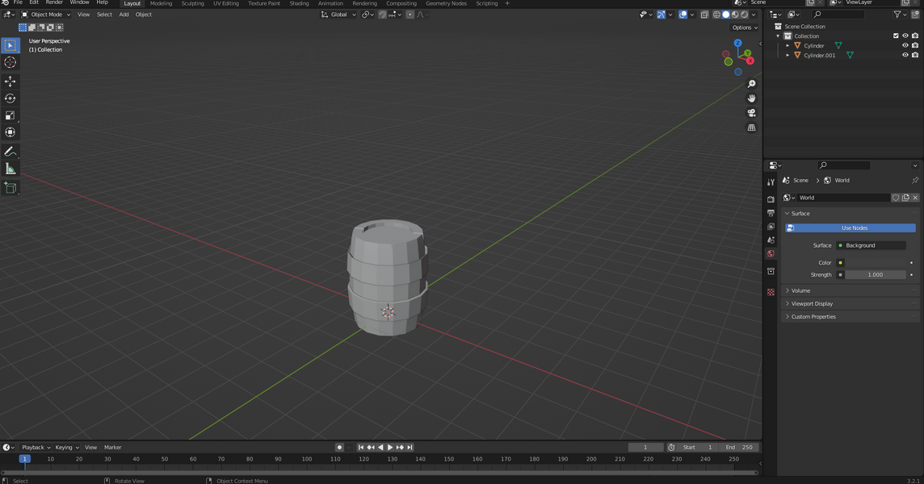Expand the Viewport Display panel
The height and width of the screenshot is (484, 924).
point(851,304)
